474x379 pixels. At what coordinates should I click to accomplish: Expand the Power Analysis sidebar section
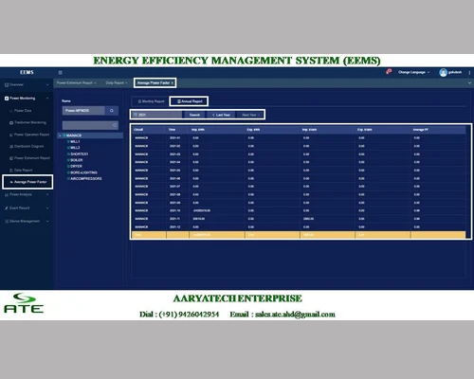(x=27, y=194)
